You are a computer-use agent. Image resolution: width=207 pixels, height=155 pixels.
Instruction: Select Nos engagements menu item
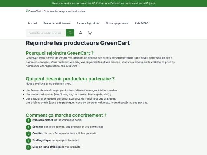(117, 23)
